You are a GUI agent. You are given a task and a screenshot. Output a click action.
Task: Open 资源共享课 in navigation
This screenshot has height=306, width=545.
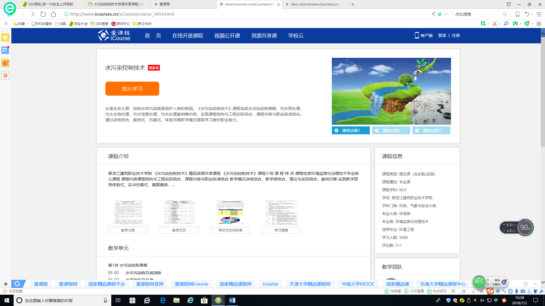[264, 35]
